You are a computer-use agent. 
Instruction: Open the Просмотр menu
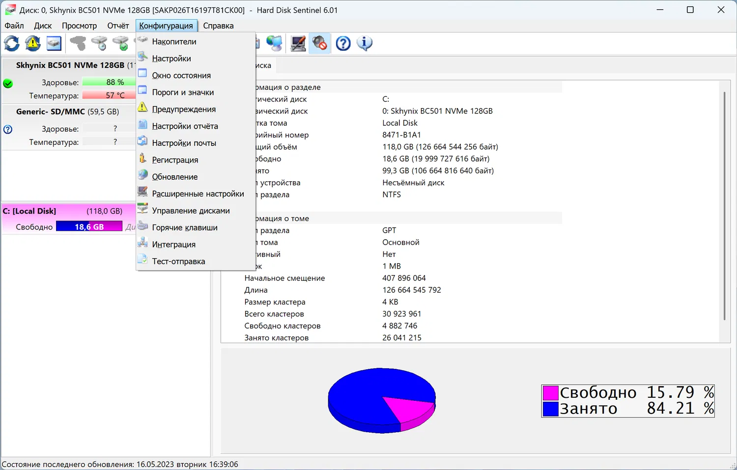coord(79,26)
